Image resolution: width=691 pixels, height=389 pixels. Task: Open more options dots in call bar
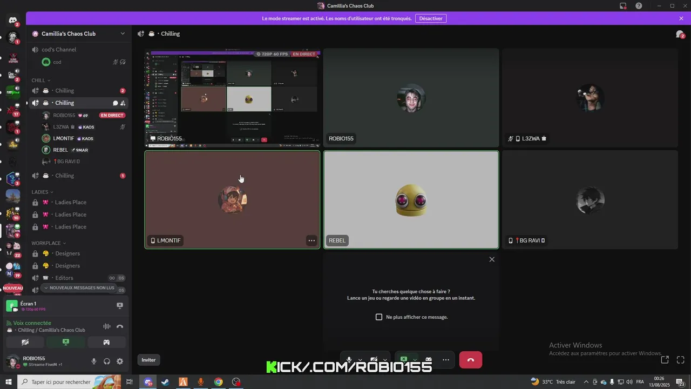[446, 360]
